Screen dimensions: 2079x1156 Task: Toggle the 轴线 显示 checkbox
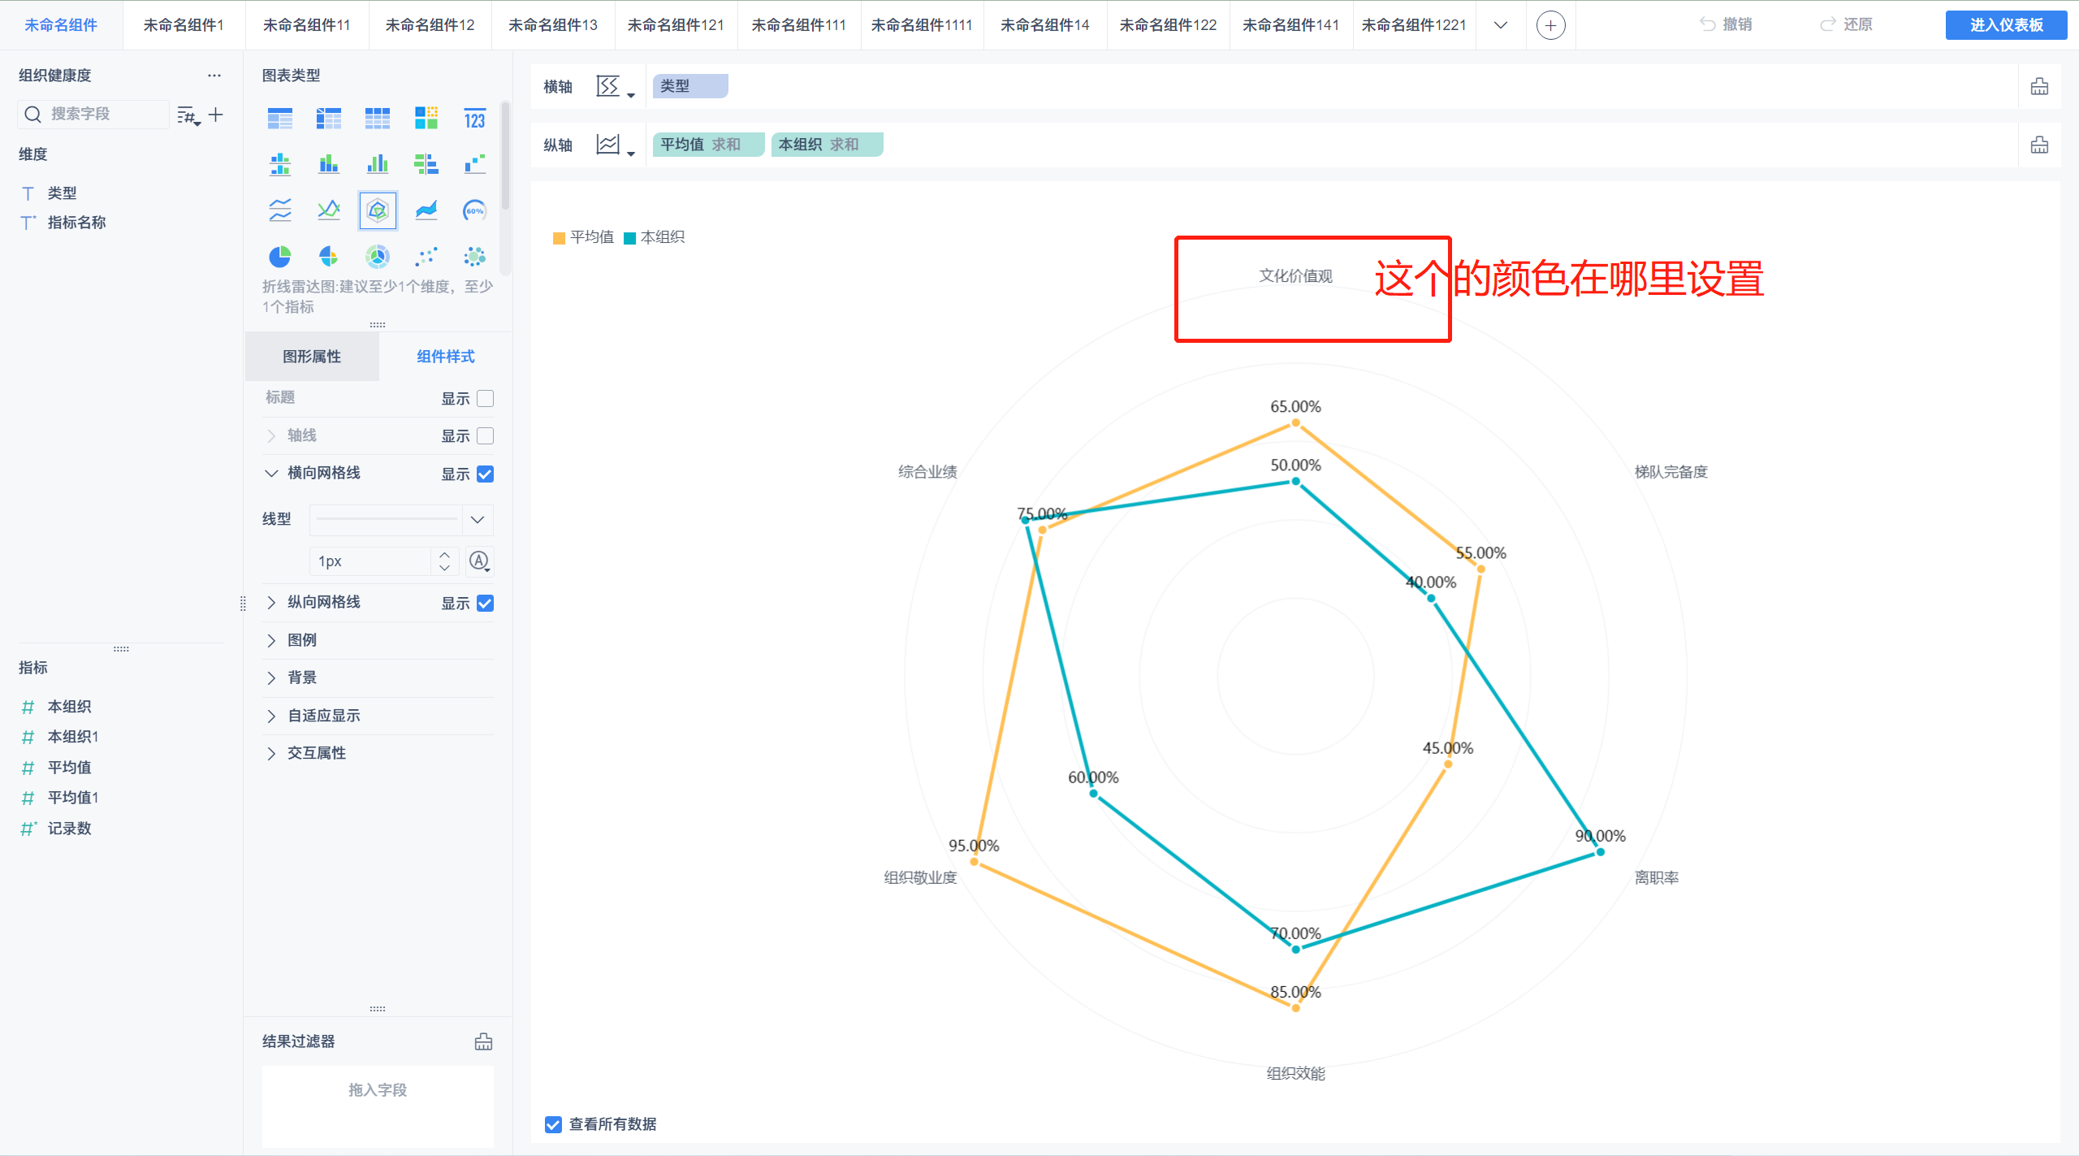tap(485, 435)
